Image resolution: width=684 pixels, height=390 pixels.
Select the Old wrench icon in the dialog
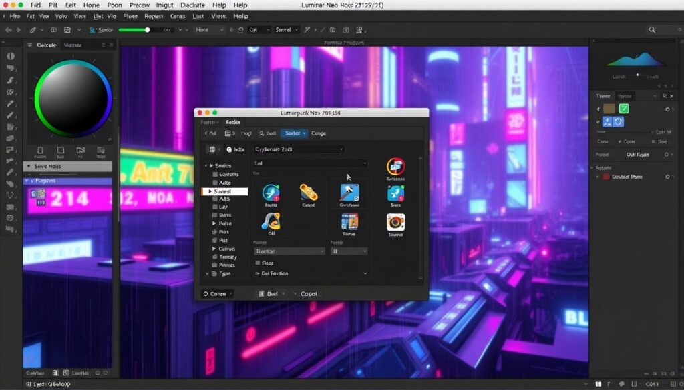point(271,221)
